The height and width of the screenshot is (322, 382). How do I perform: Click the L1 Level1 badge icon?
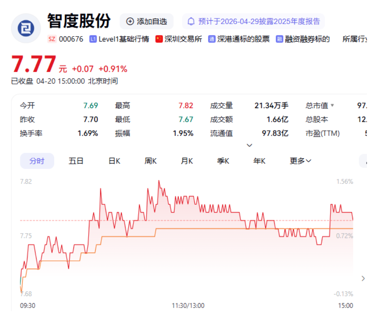coord(93,39)
